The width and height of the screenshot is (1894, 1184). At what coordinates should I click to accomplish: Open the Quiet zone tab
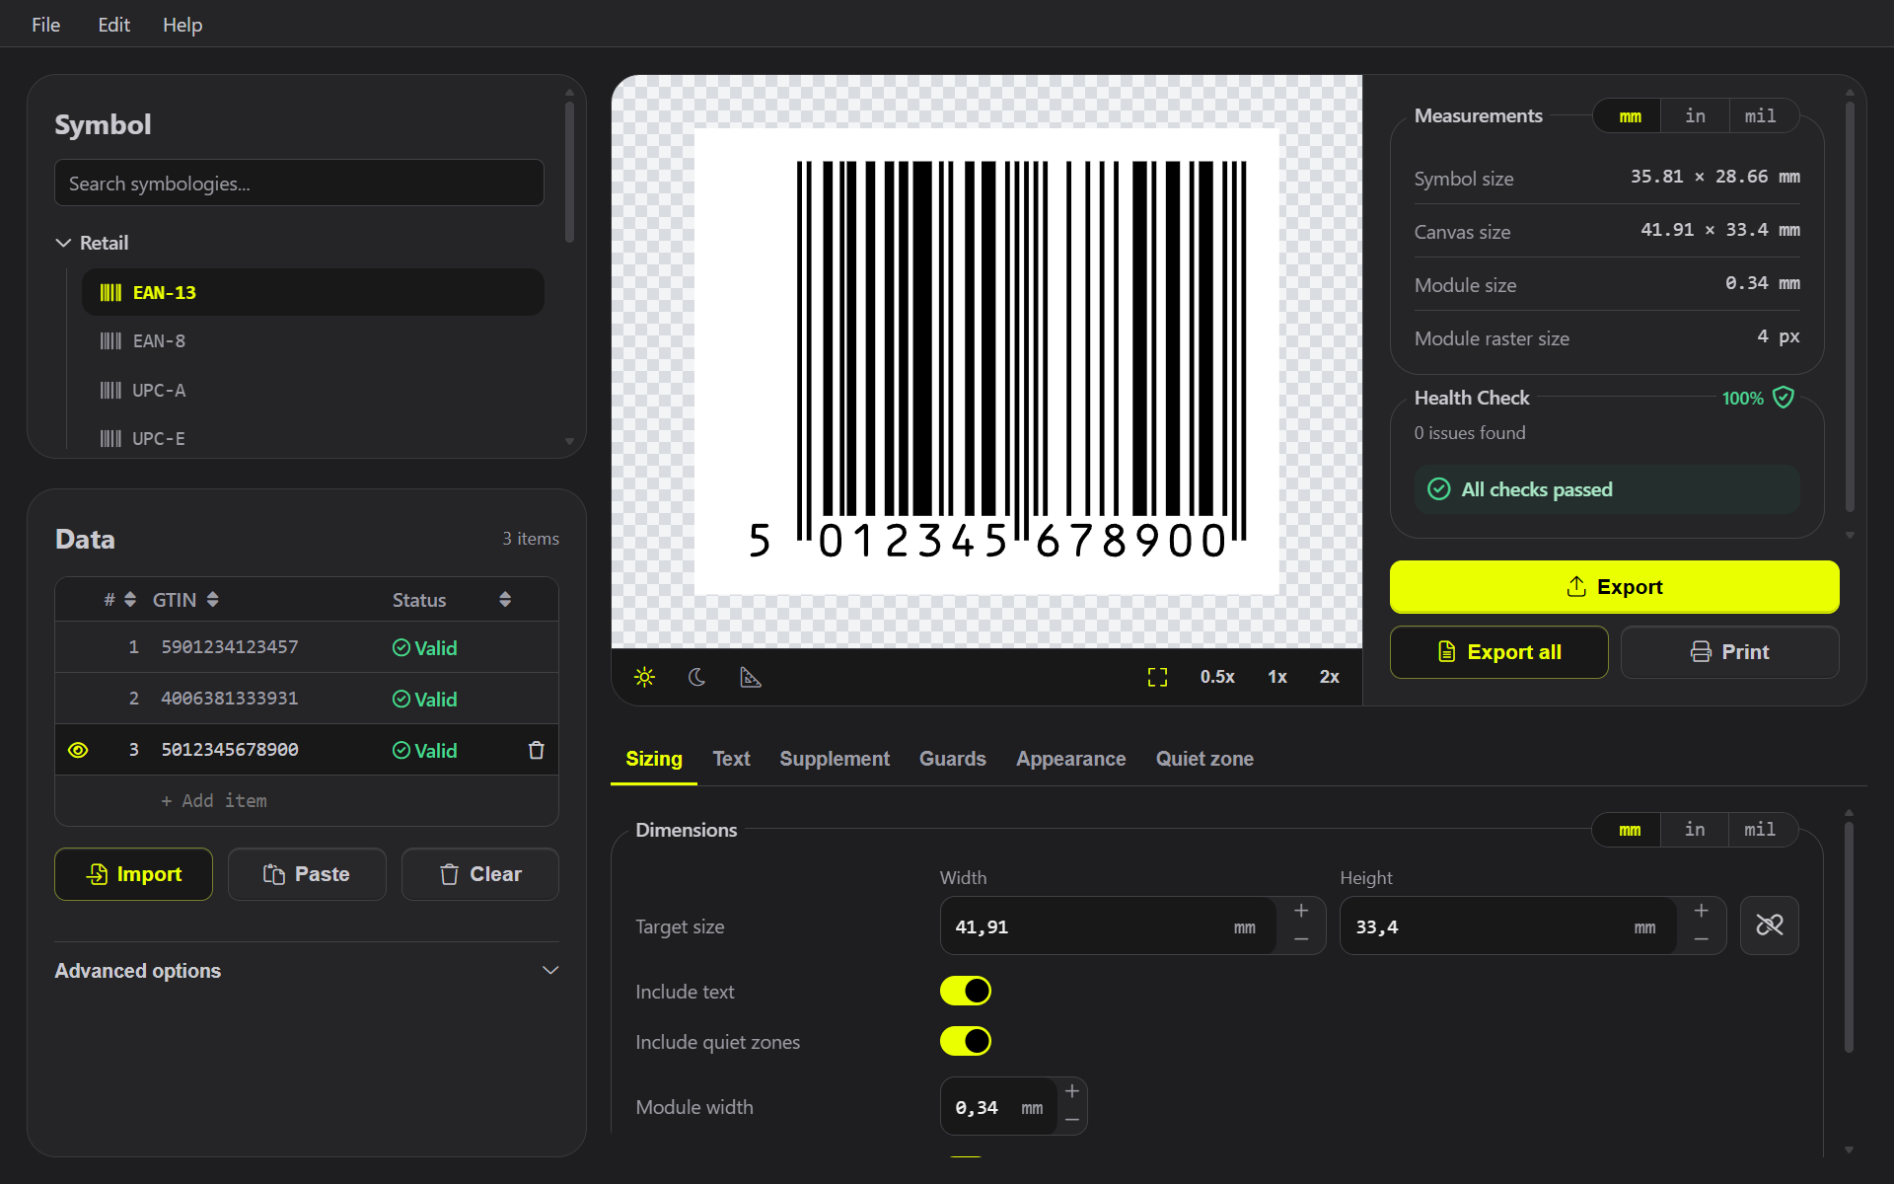coord(1204,759)
